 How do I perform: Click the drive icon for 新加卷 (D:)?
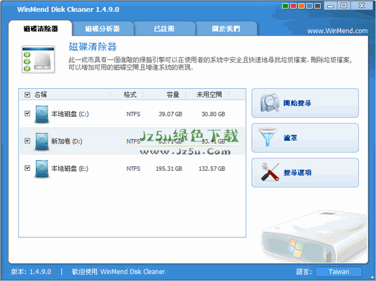click(x=42, y=141)
